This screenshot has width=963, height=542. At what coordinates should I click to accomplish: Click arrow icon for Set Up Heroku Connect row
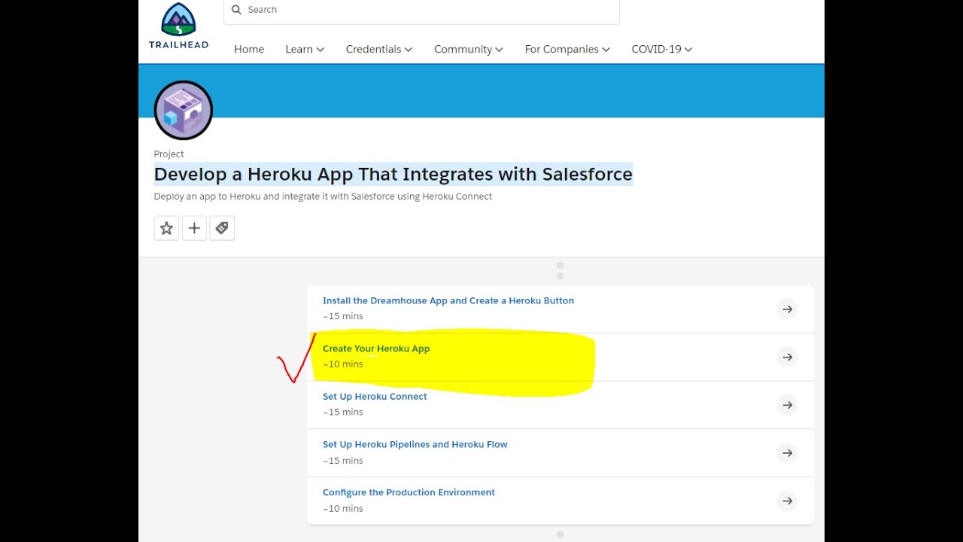[787, 405]
